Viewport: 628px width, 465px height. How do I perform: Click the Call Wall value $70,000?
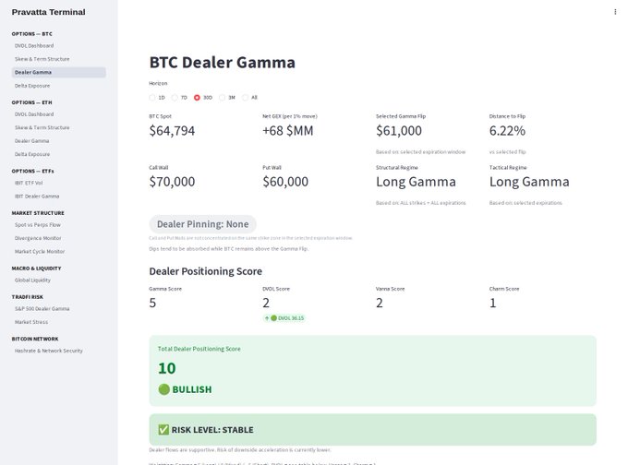click(x=172, y=182)
